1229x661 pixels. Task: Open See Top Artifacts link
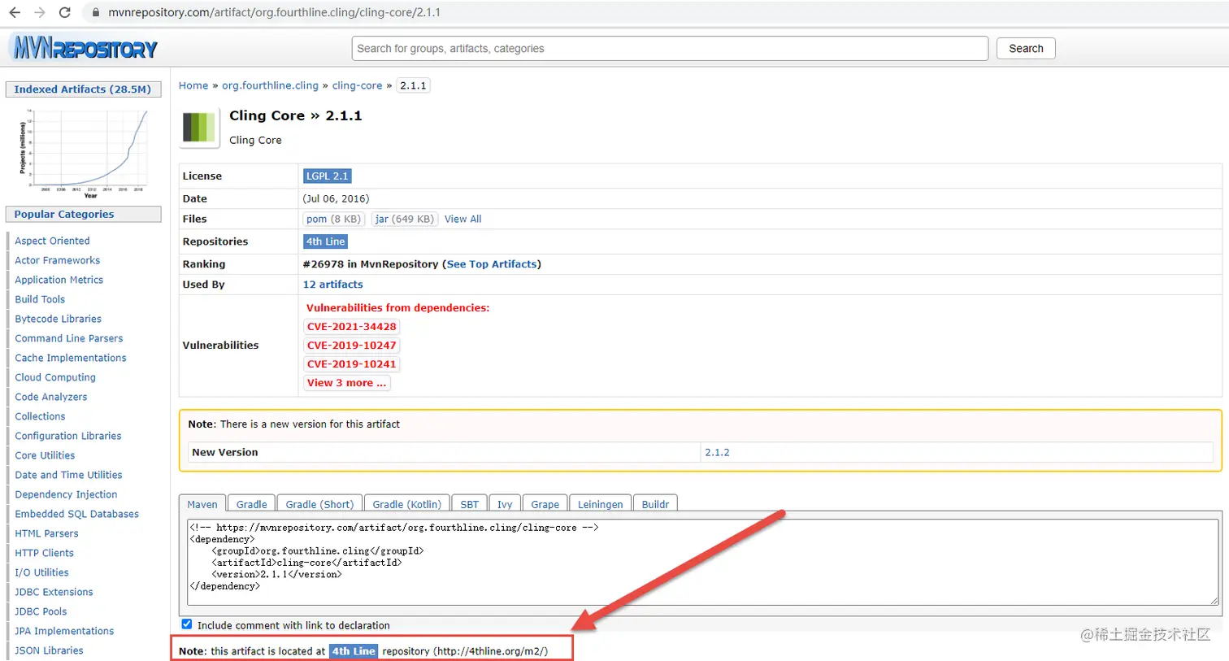(x=492, y=264)
